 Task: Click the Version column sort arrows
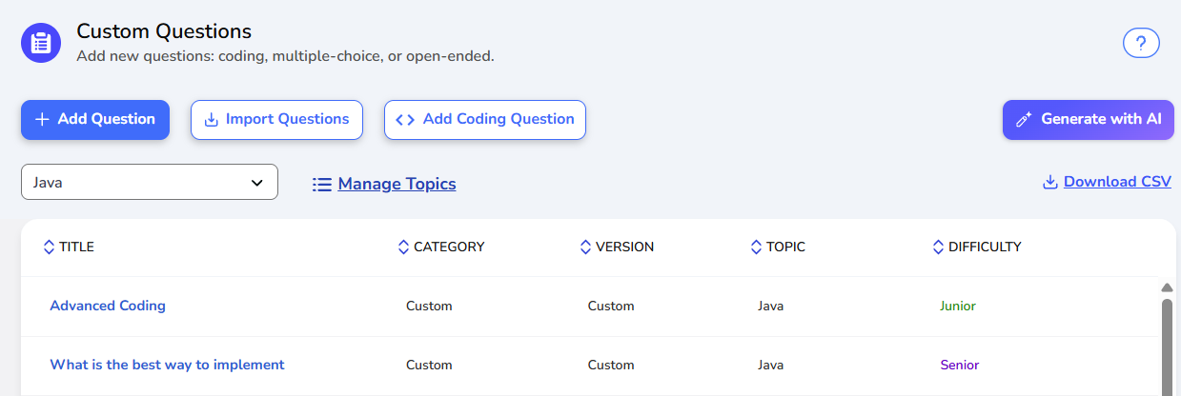coord(585,247)
